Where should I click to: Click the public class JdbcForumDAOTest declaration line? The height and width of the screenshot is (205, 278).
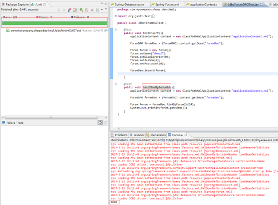point(142,23)
